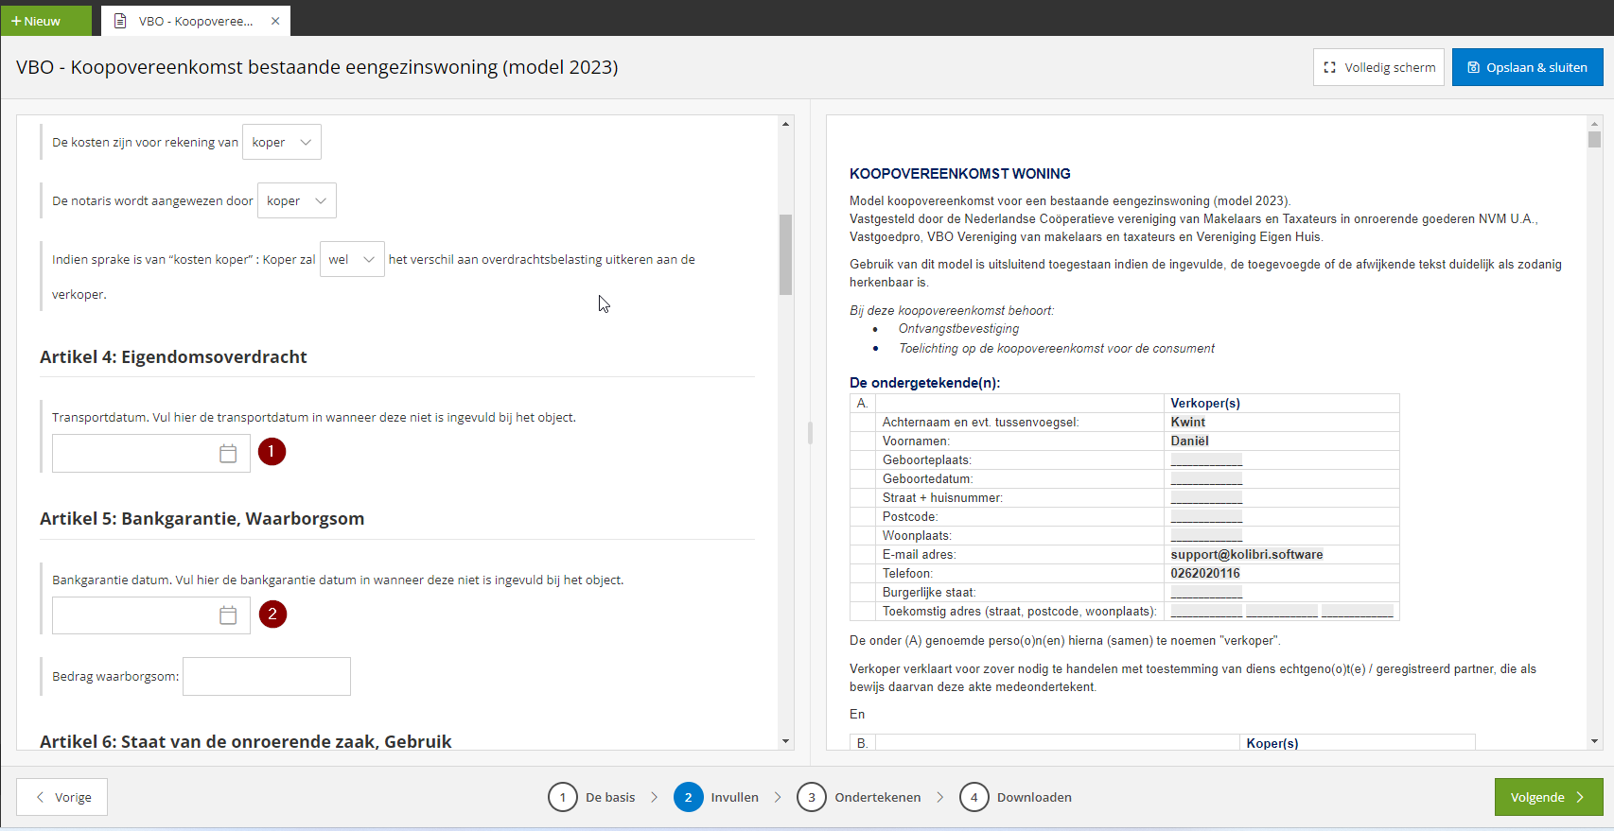Click heading 'Artikel 4: Eigendomsoverdracht'
Image resolution: width=1614 pixels, height=831 pixels.
[x=173, y=356]
